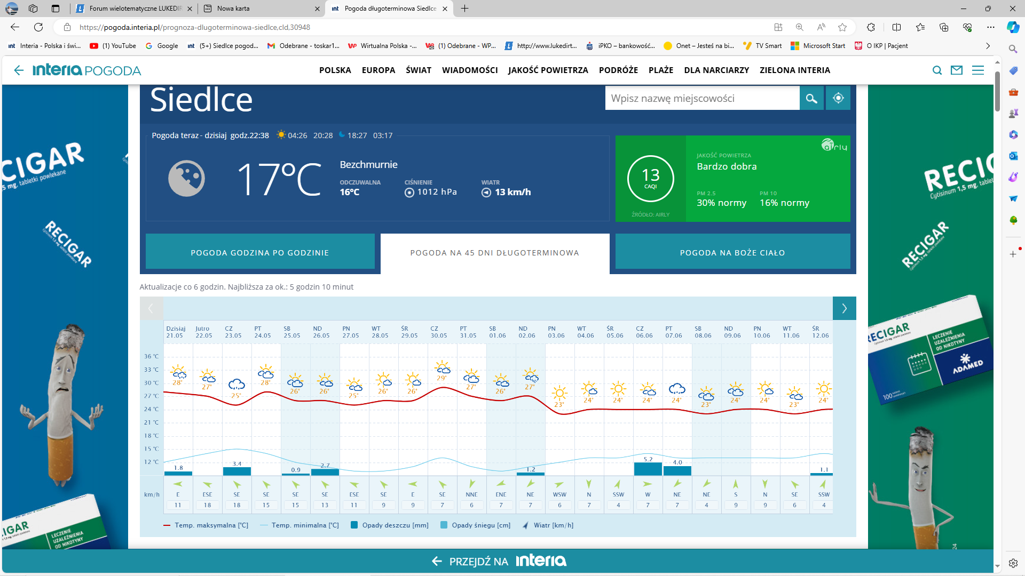Viewport: 1025px width, 576px height.
Task: Switch to Forum wielotematyczne LUKEDIR browser tab
Action: [135, 9]
